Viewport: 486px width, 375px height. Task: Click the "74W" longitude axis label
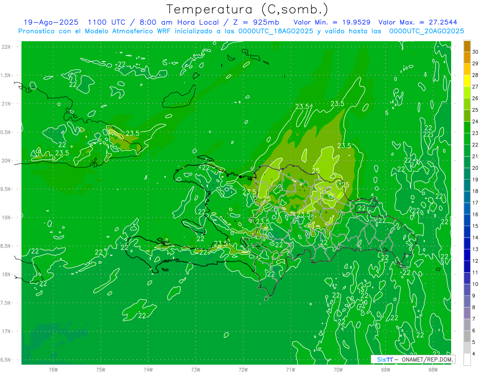pos(148,369)
